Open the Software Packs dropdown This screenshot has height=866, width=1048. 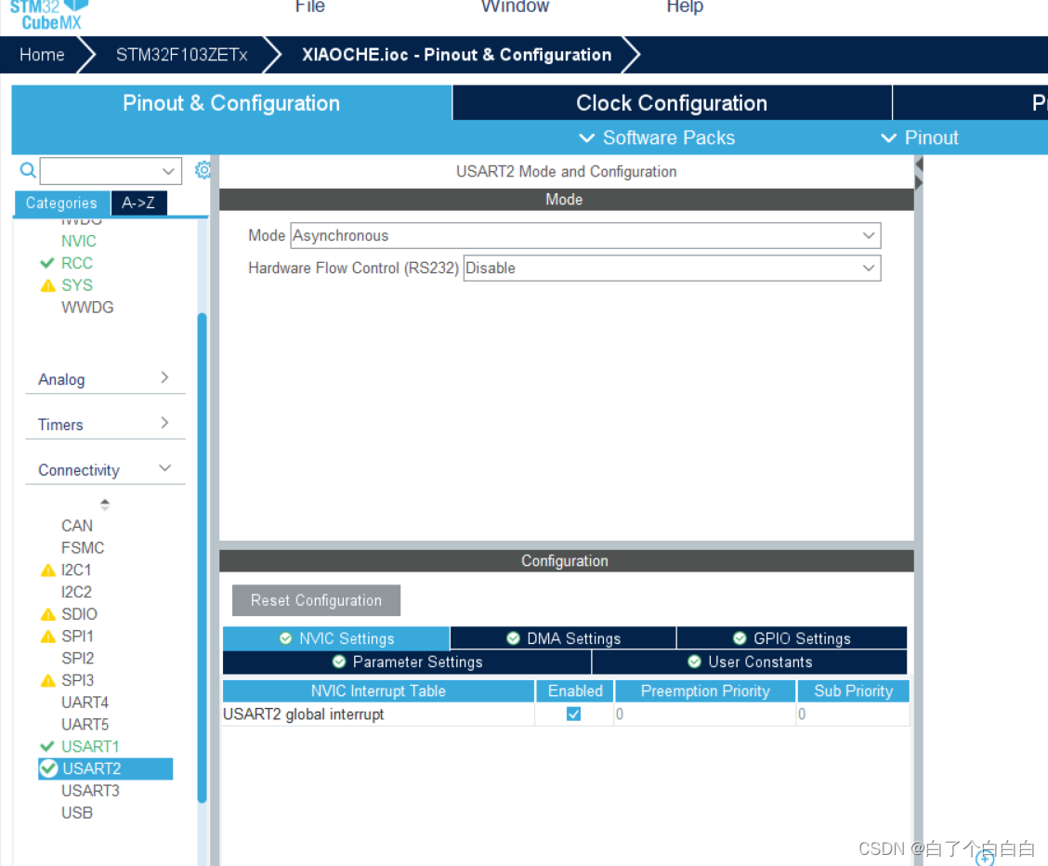657,138
